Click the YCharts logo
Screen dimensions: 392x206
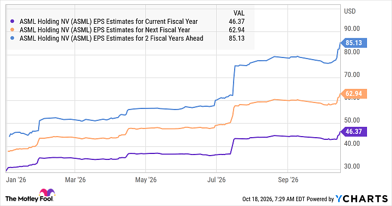(x=362, y=199)
